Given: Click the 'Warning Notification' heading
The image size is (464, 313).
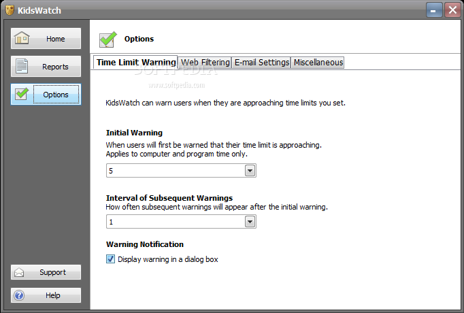Looking at the screenshot, I should pos(145,244).
